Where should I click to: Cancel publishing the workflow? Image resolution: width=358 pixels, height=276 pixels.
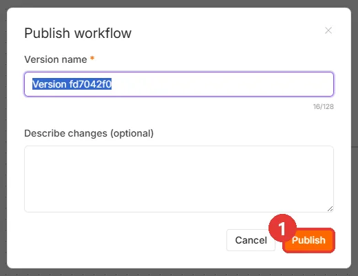[x=251, y=240]
